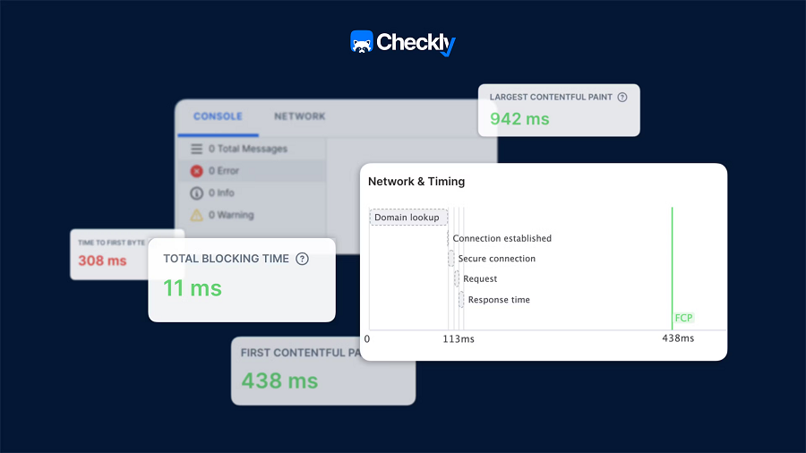806x453 pixels.
Task: Switch to the Network tab
Action: click(300, 116)
